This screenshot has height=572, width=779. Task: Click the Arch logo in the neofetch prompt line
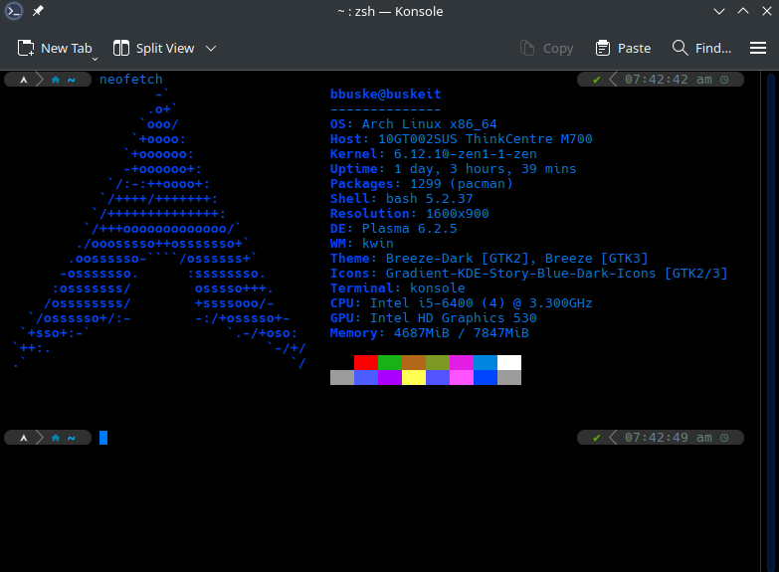click(x=22, y=79)
